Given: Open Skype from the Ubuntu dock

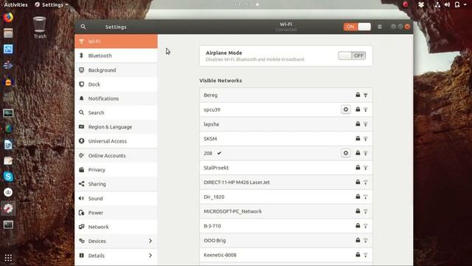Looking at the screenshot, I should point(8,177).
